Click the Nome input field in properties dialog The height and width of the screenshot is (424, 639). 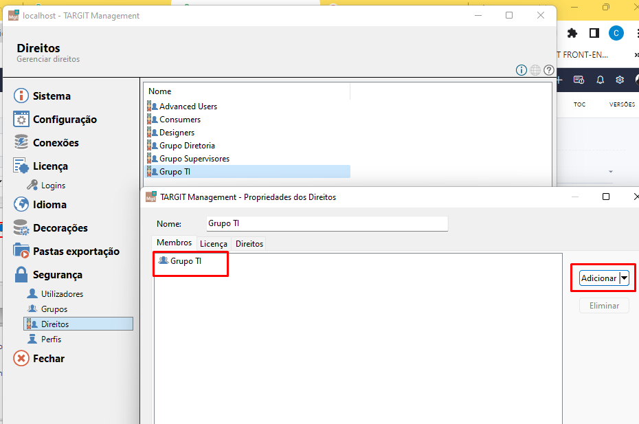[327, 223]
